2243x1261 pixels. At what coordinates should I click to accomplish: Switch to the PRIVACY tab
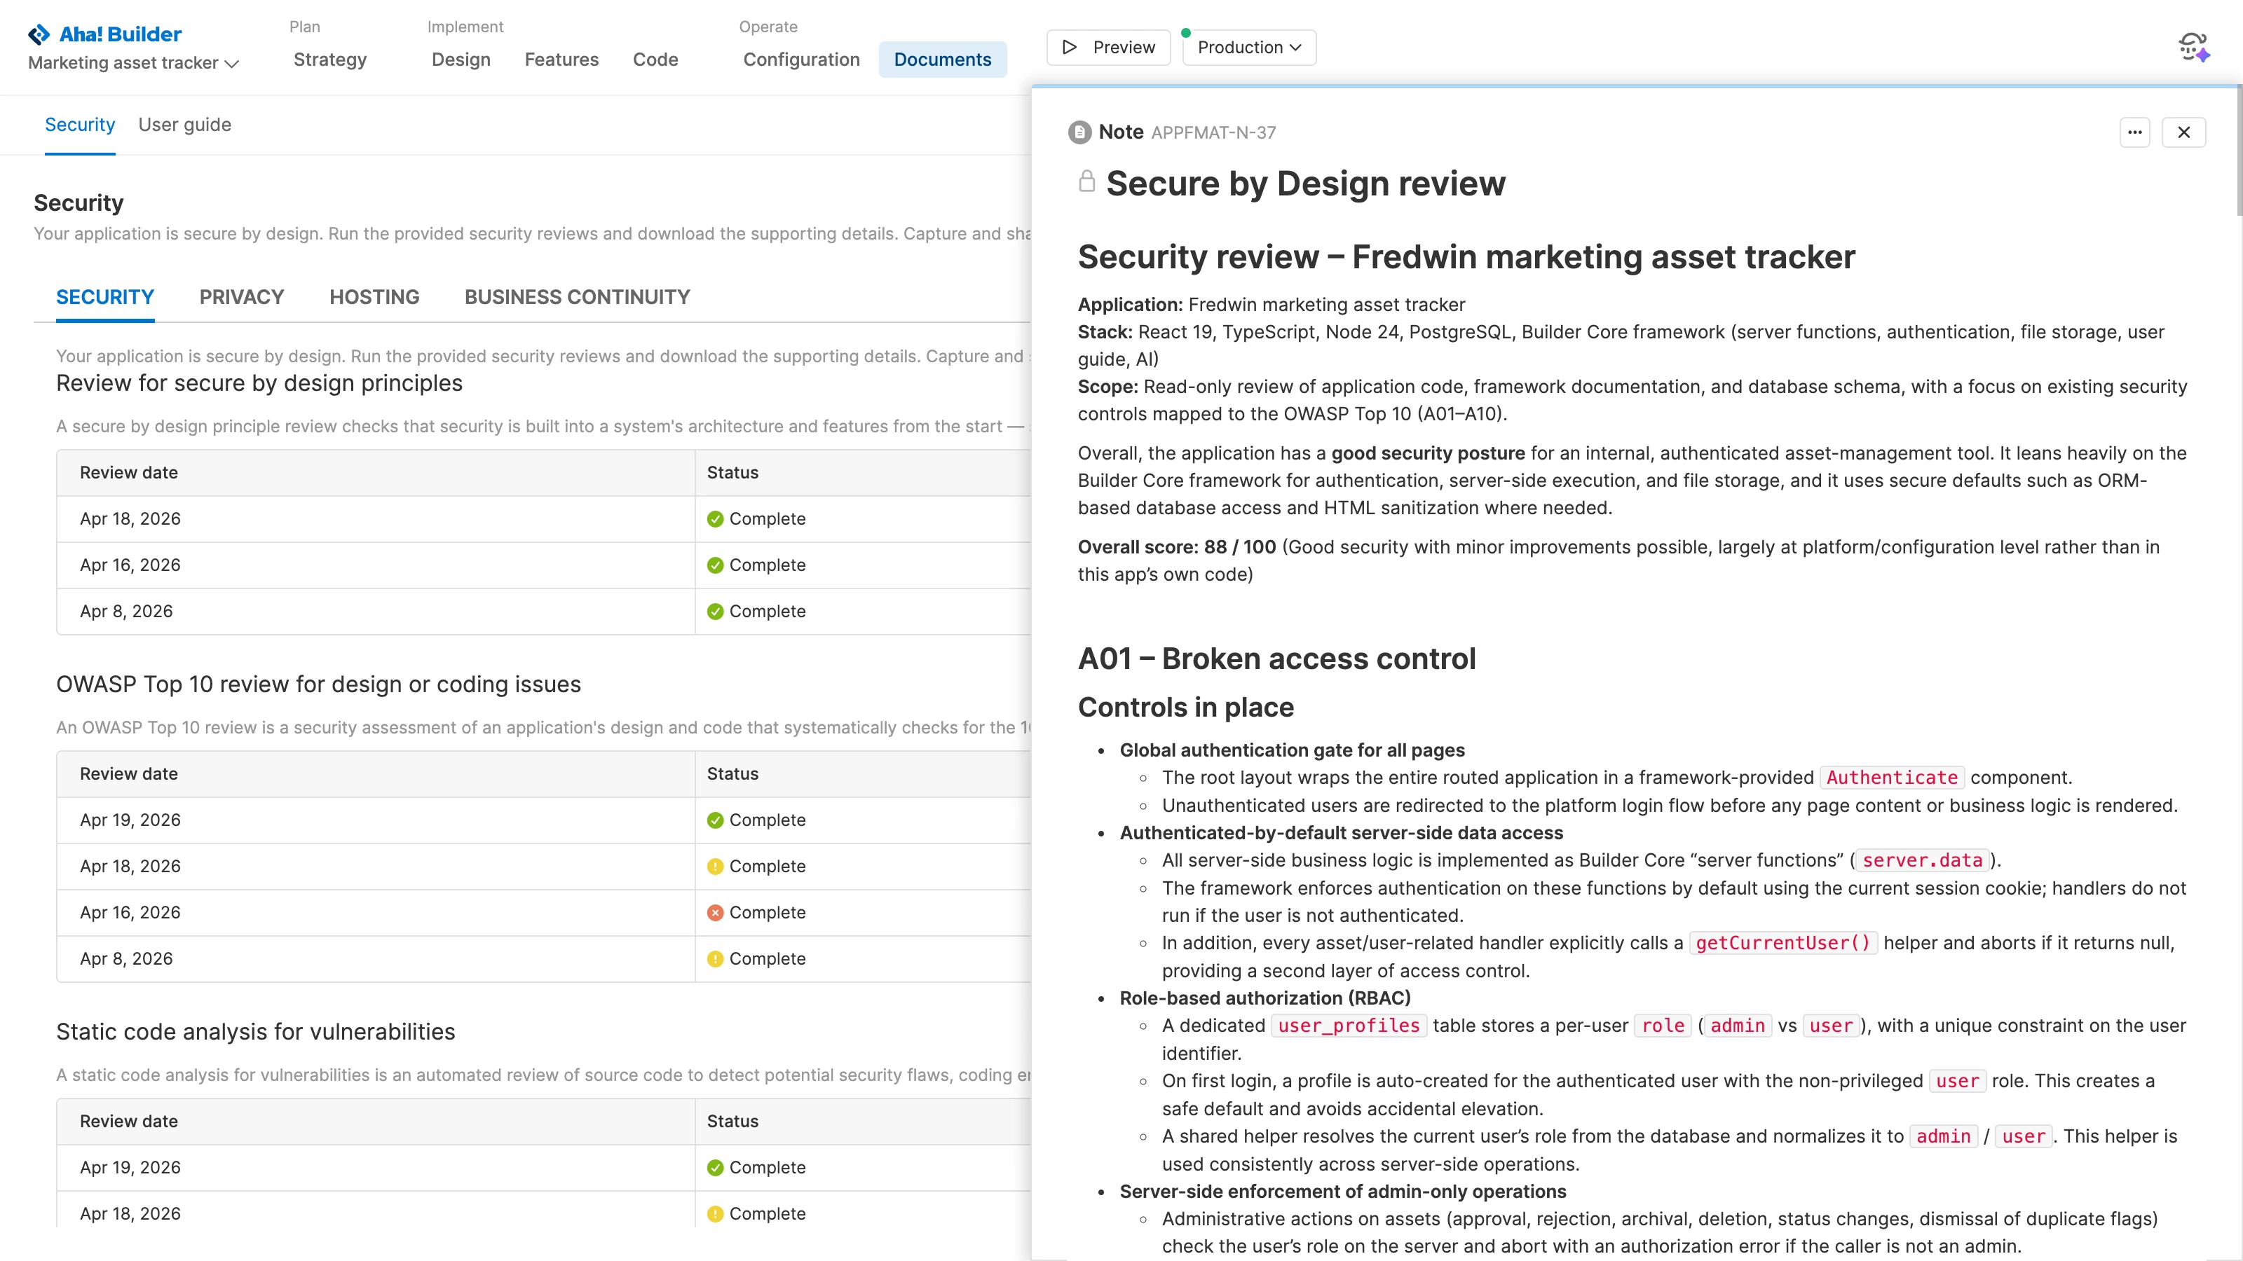[241, 297]
